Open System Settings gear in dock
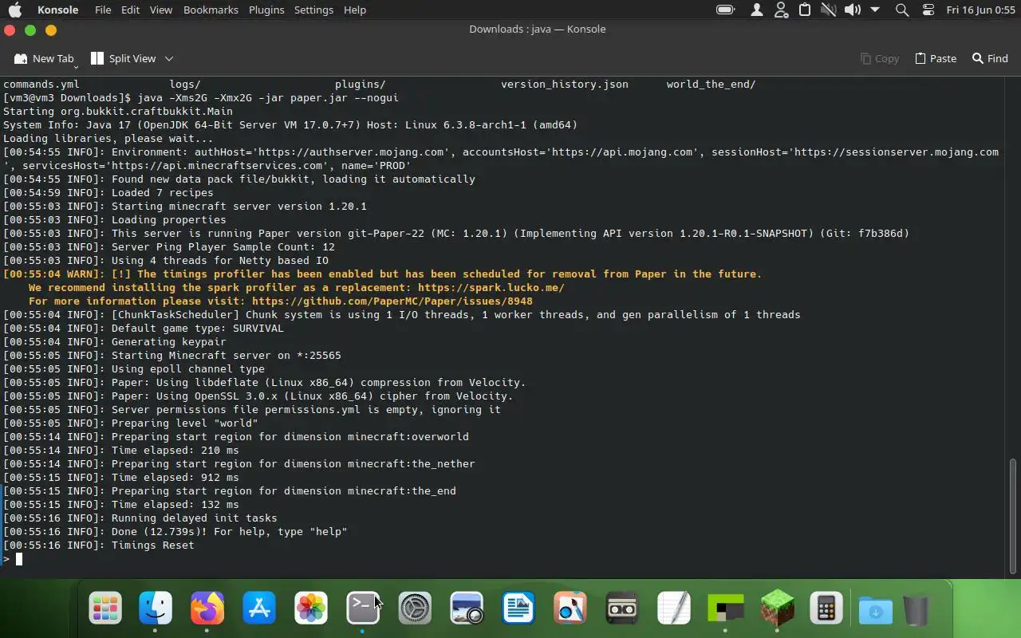Viewport: 1021px width, 638px height. pos(415,608)
